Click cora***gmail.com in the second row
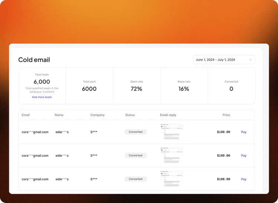This screenshot has height=203, width=278. (35, 156)
